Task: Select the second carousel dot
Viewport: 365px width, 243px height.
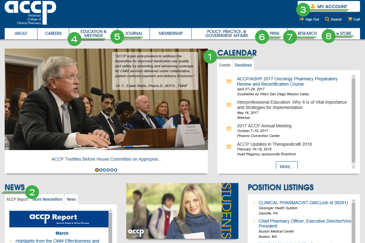Action: tap(101, 170)
